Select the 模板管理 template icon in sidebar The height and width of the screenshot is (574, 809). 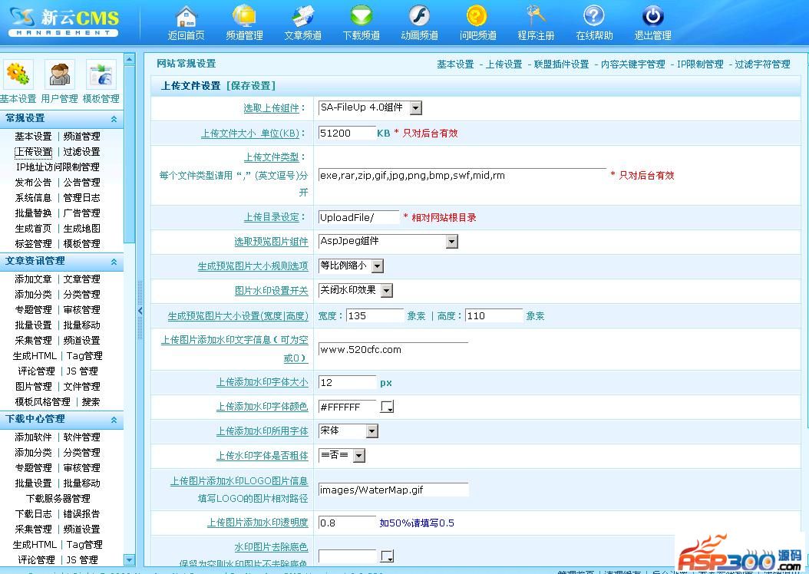click(x=101, y=74)
